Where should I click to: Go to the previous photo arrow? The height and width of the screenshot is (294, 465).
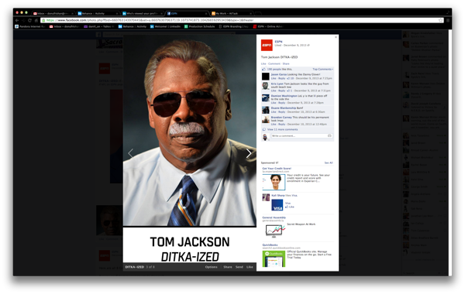[x=130, y=153]
